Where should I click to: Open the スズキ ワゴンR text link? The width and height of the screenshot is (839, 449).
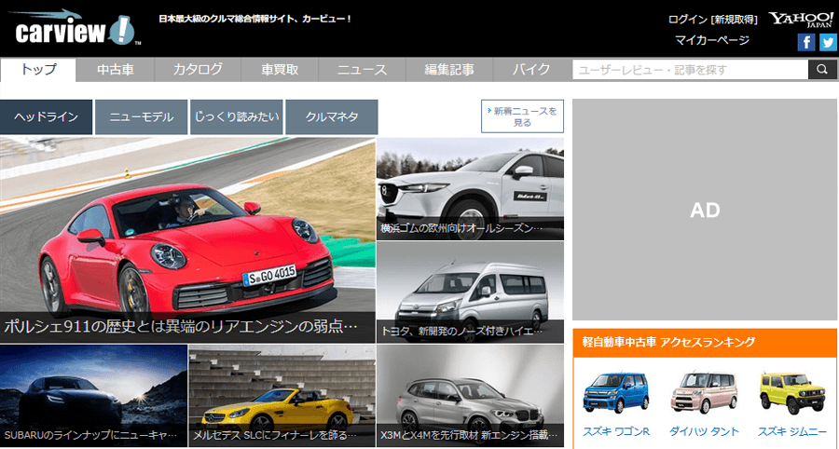tap(616, 431)
